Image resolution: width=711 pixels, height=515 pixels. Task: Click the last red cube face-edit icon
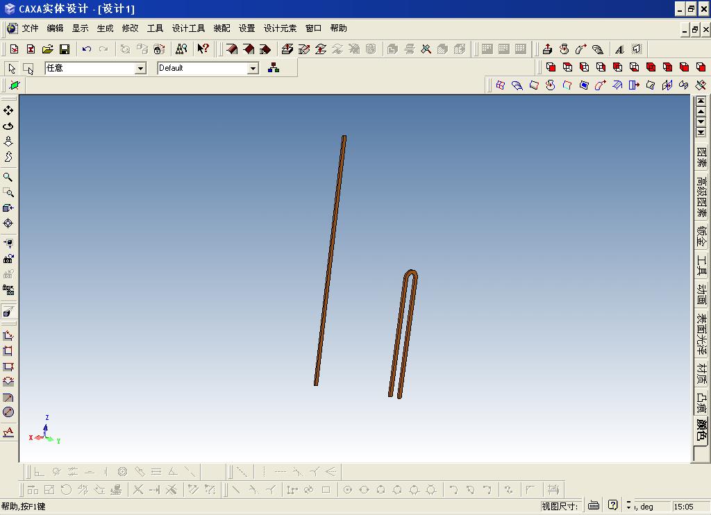tap(701, 67)
